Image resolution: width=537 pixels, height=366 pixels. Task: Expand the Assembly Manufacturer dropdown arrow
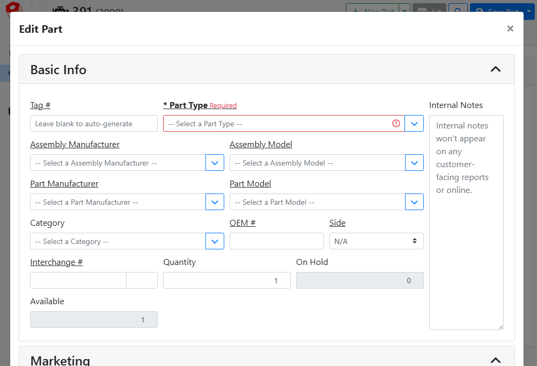coord(215,163)
